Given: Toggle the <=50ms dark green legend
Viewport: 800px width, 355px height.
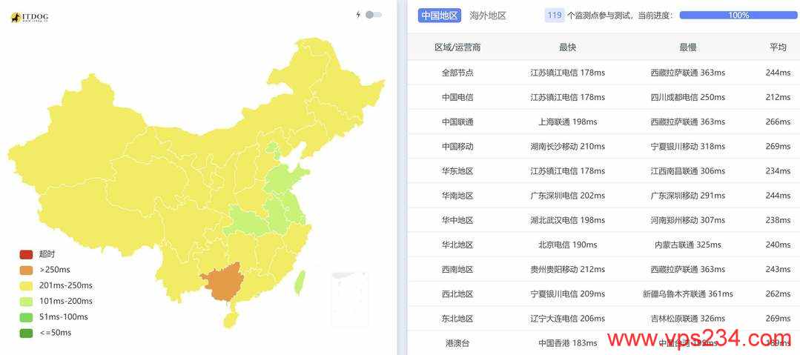Looking at the screenshot, I should tap(45, 333).
